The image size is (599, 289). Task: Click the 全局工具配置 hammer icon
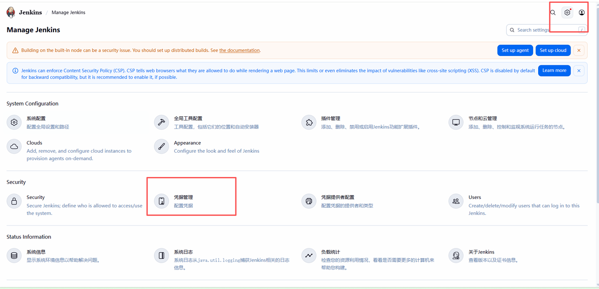(161, 122)
